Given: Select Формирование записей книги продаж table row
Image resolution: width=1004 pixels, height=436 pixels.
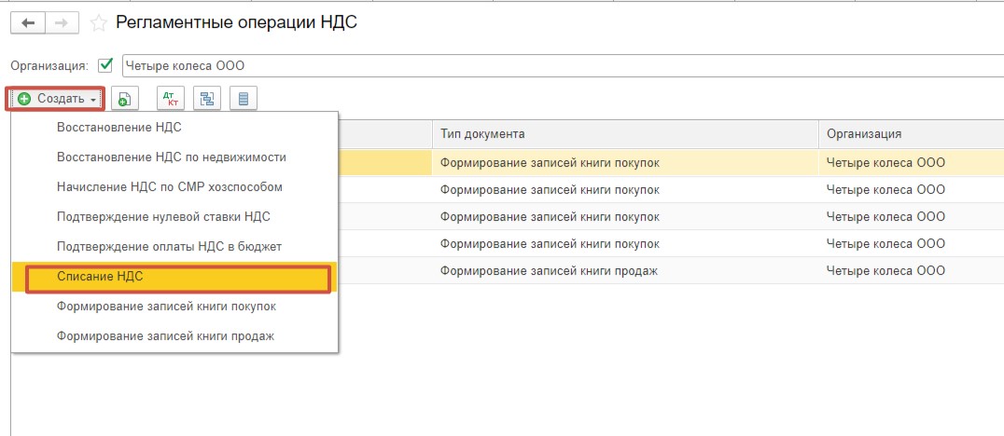Looking at the screenshot, I should click(670, 271).
